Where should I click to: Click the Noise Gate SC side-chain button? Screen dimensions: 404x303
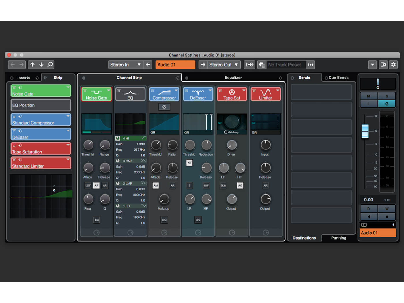97,220
